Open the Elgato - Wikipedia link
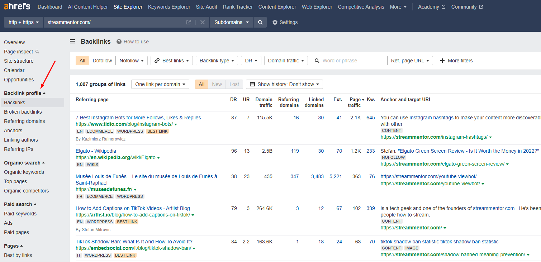This screenshot has height=262, width=541. click(x=96, y=151)
